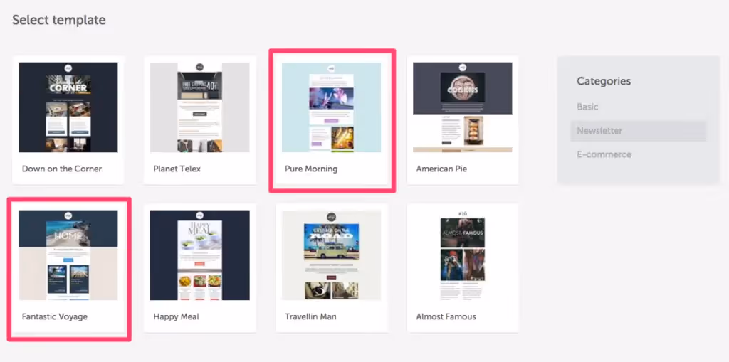Choose the Travellin Man template thumbnail
This screenshot has width=729, height=362.
point(331,255)
